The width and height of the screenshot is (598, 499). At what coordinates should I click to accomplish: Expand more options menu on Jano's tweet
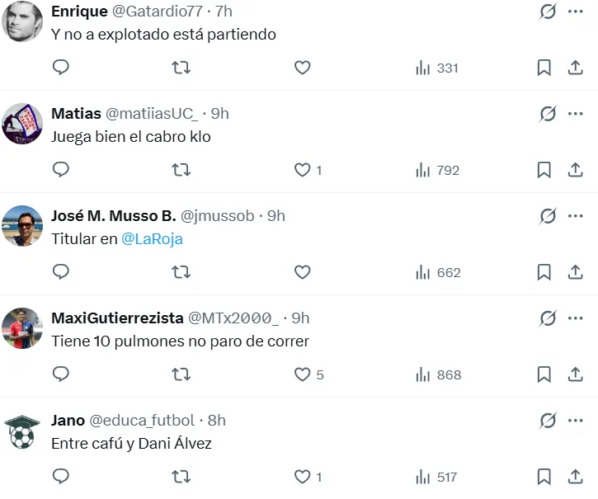point(575,421)
